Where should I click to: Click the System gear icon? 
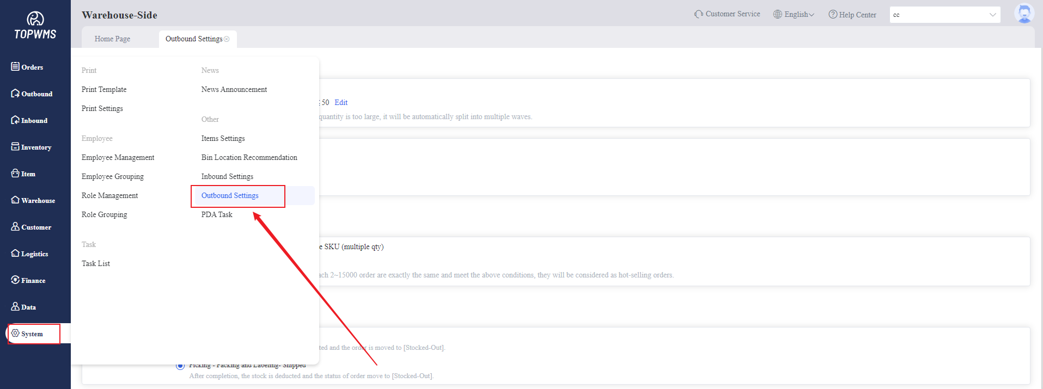[x=15, y=334]
